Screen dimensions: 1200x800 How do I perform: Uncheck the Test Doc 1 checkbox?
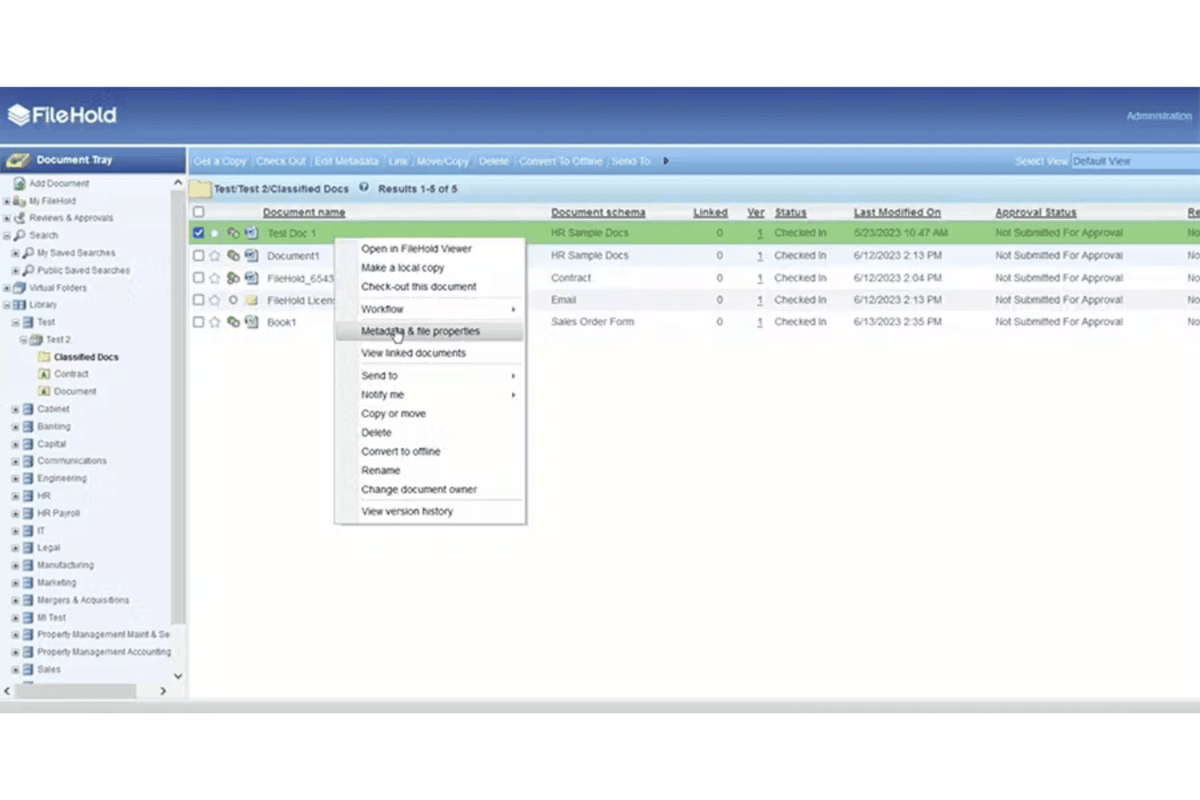pos(199,233)
